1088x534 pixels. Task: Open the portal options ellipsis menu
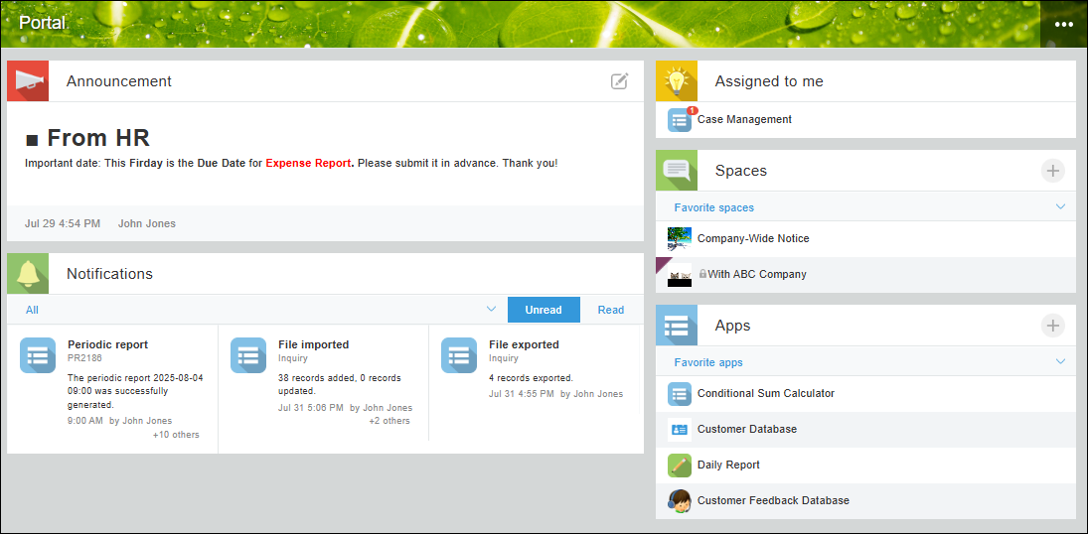[1064, 24]
